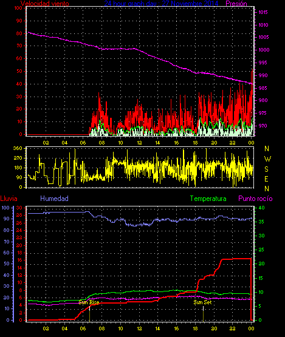Click the 40 temperature scale value
This screenshot has height=337, width=285.
pyautogui.click(x=261, y=208)
